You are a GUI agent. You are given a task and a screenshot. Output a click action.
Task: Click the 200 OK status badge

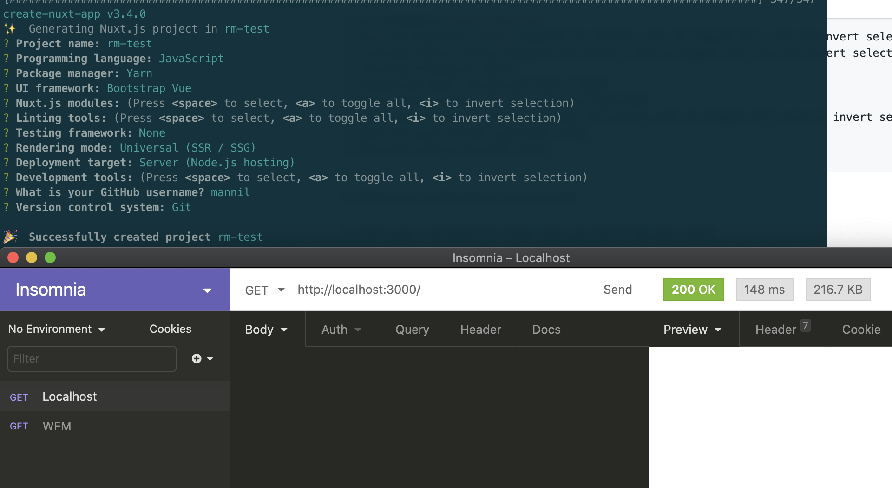[693, 290]
